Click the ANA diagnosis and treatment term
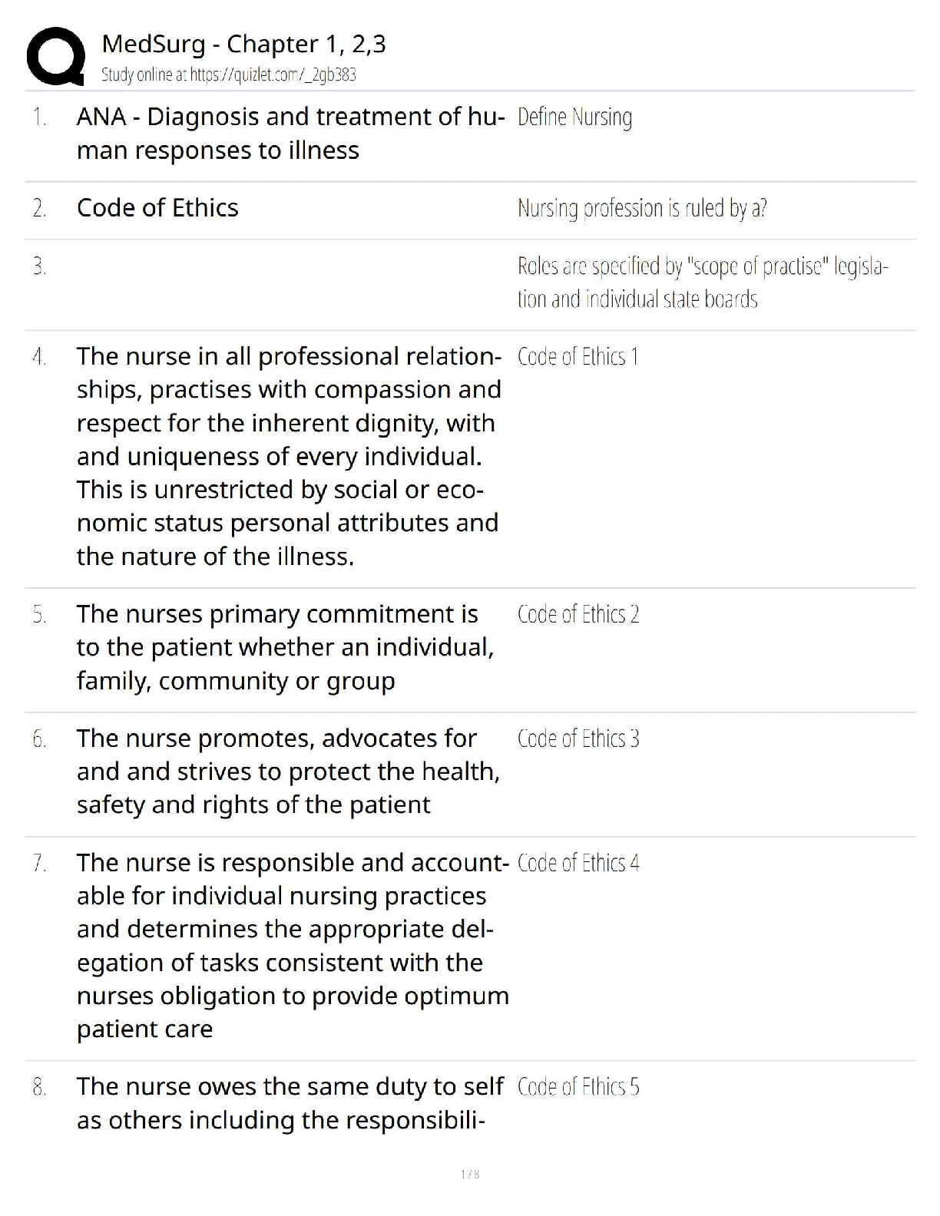 pos(290,134)
